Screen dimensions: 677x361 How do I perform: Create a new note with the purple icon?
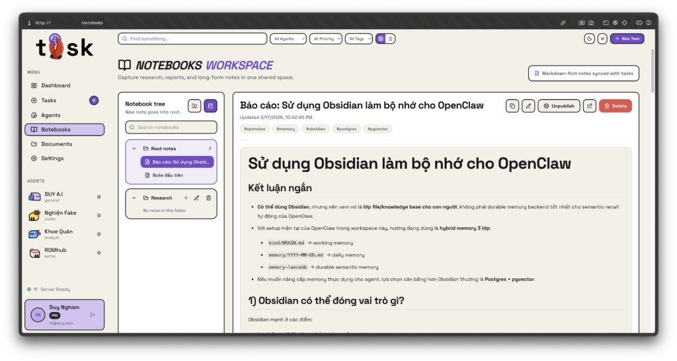(210, 106)
